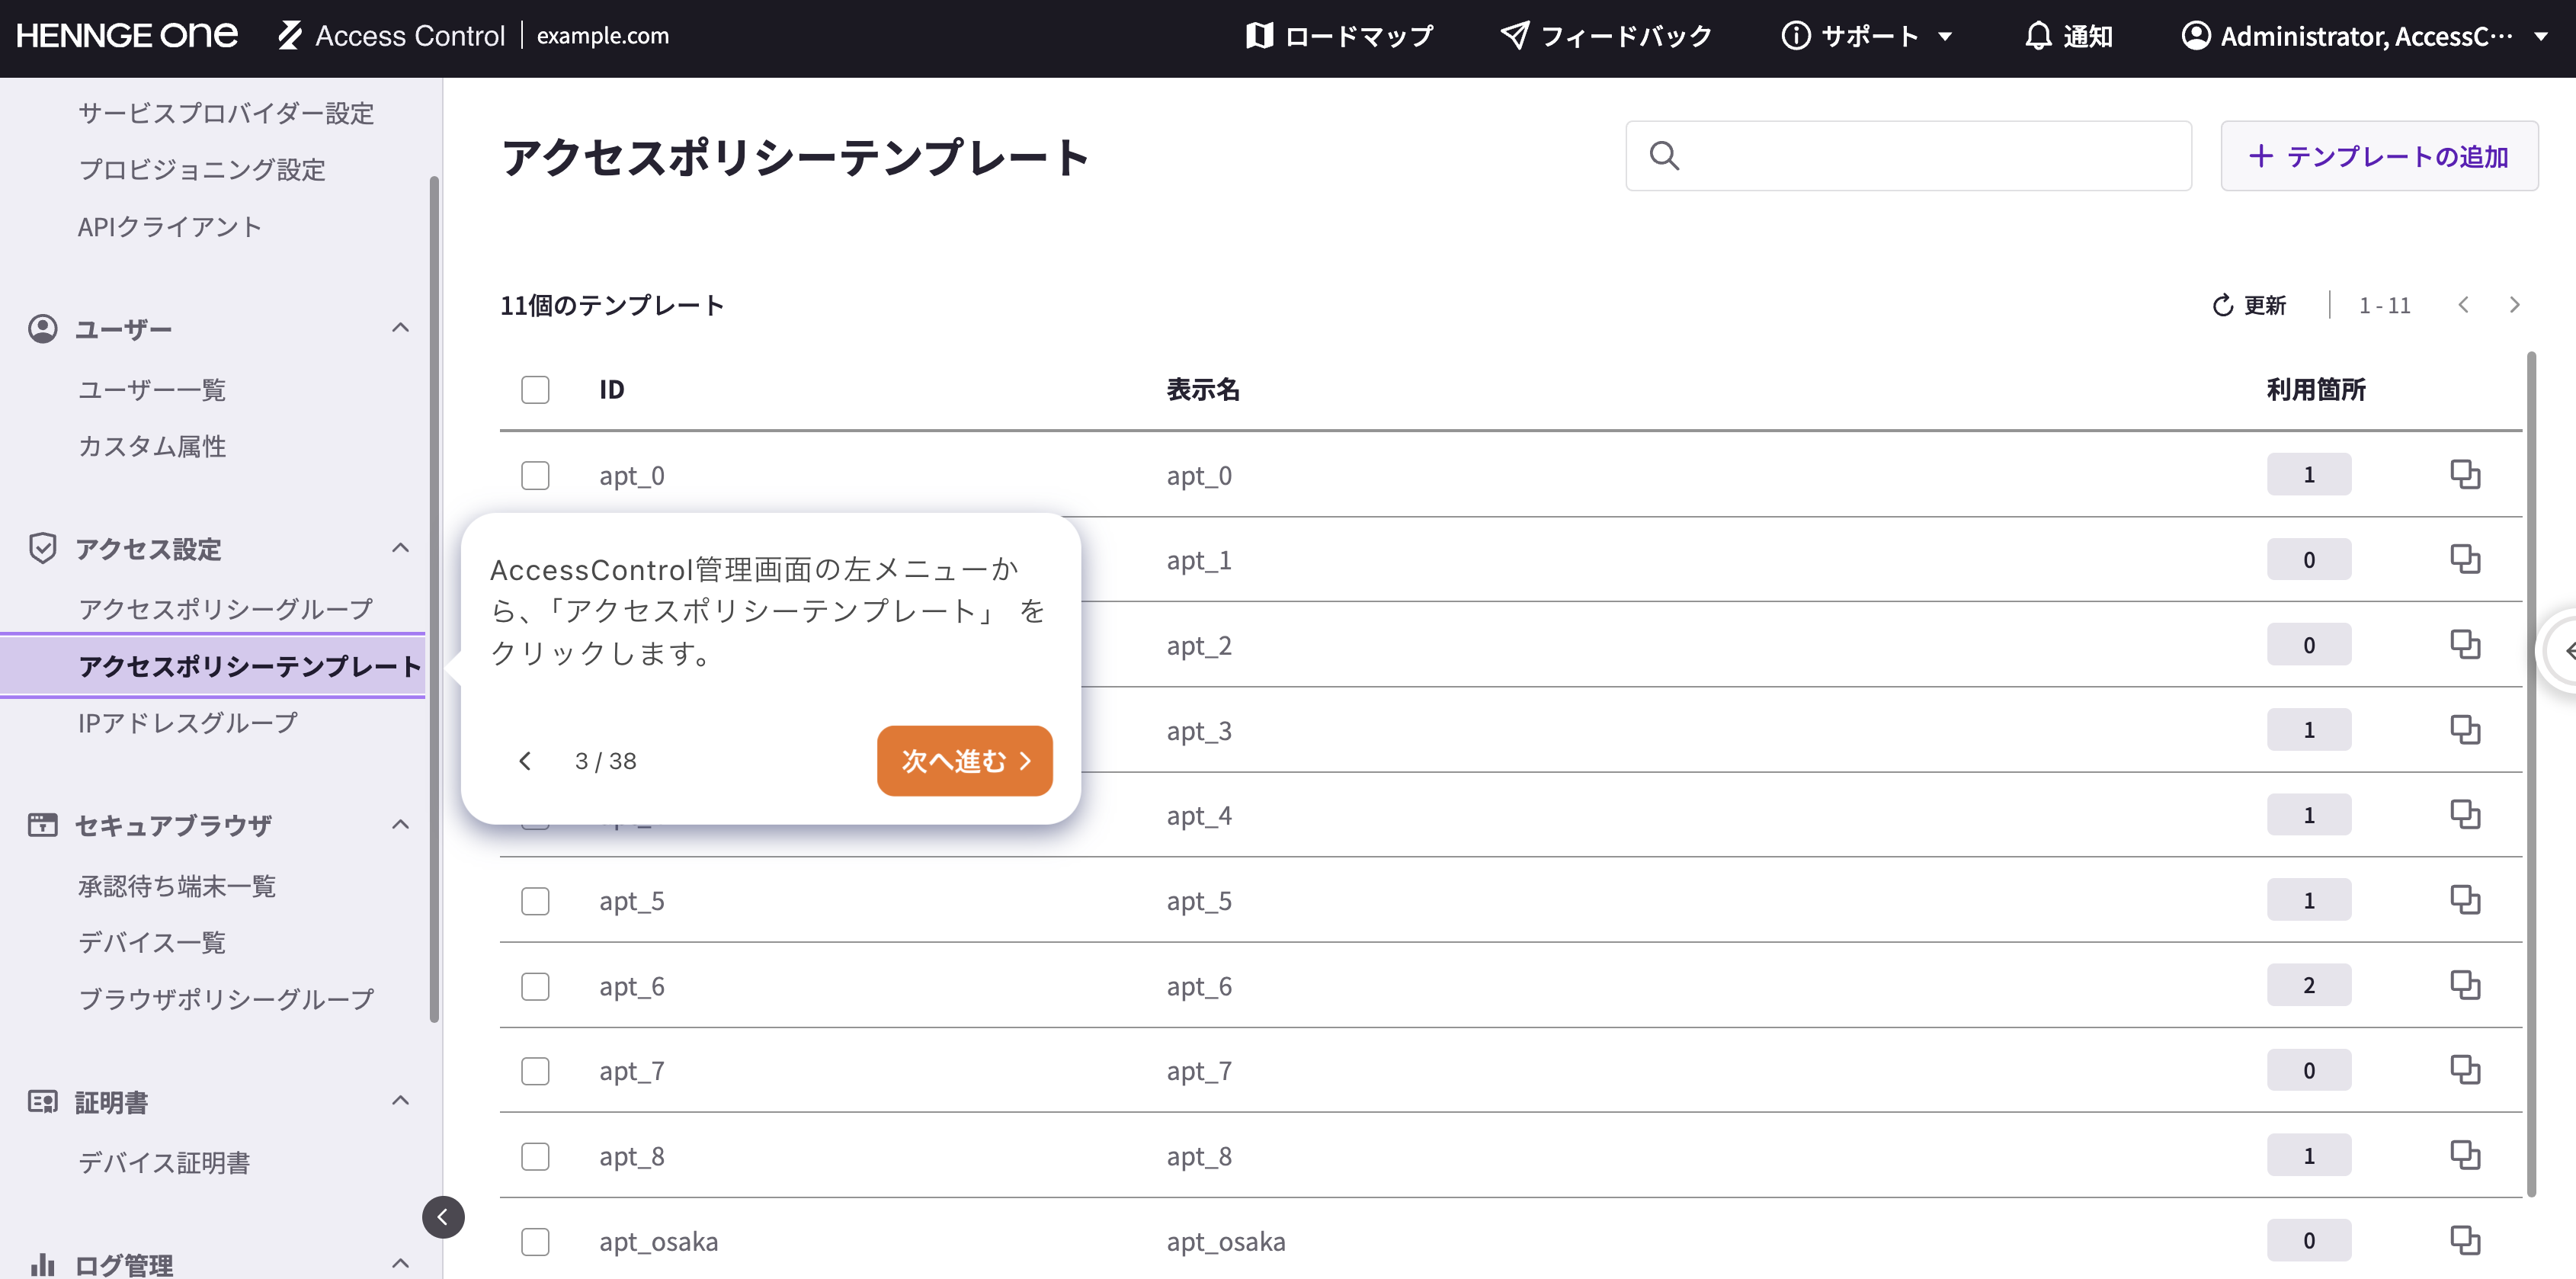Click the search magnifier icon
2576x1279 pixels.
(1664, 156)
